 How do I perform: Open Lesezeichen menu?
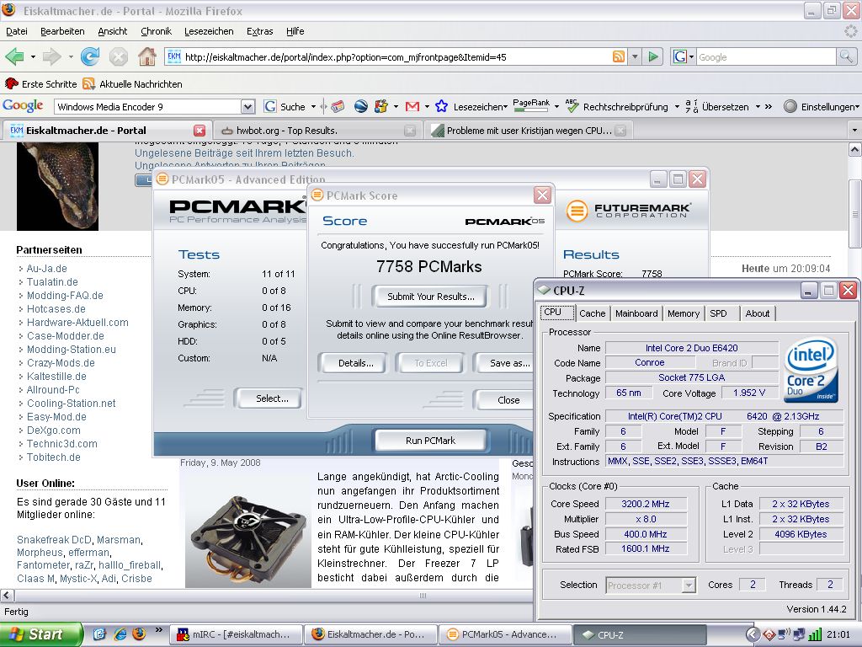209,31
